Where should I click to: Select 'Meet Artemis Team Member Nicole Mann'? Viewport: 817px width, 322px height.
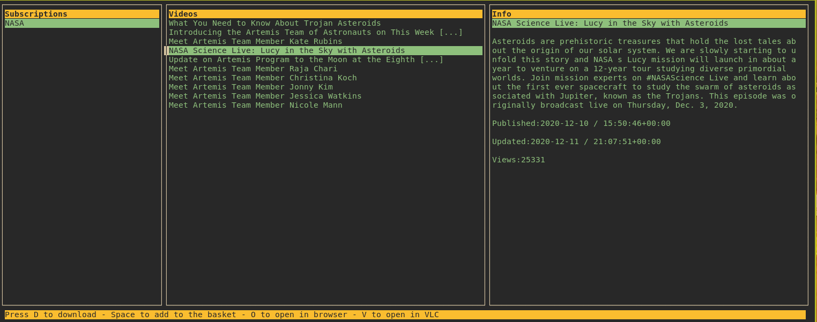click(x=255, y=106)
